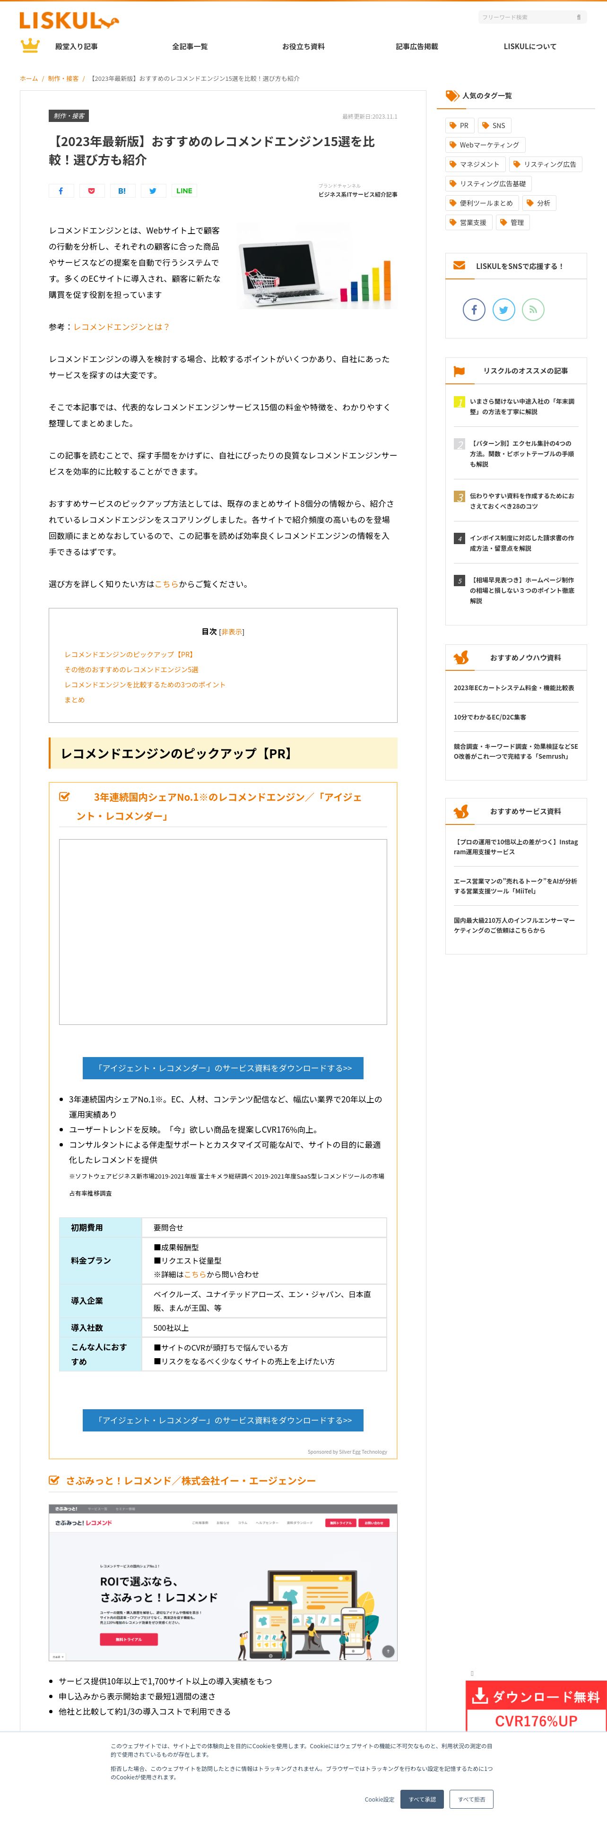The image size is (607, 1821).
Task: Jump to その他のおすすめのレコメンドエンジン5選
Action: pos(131,669)
